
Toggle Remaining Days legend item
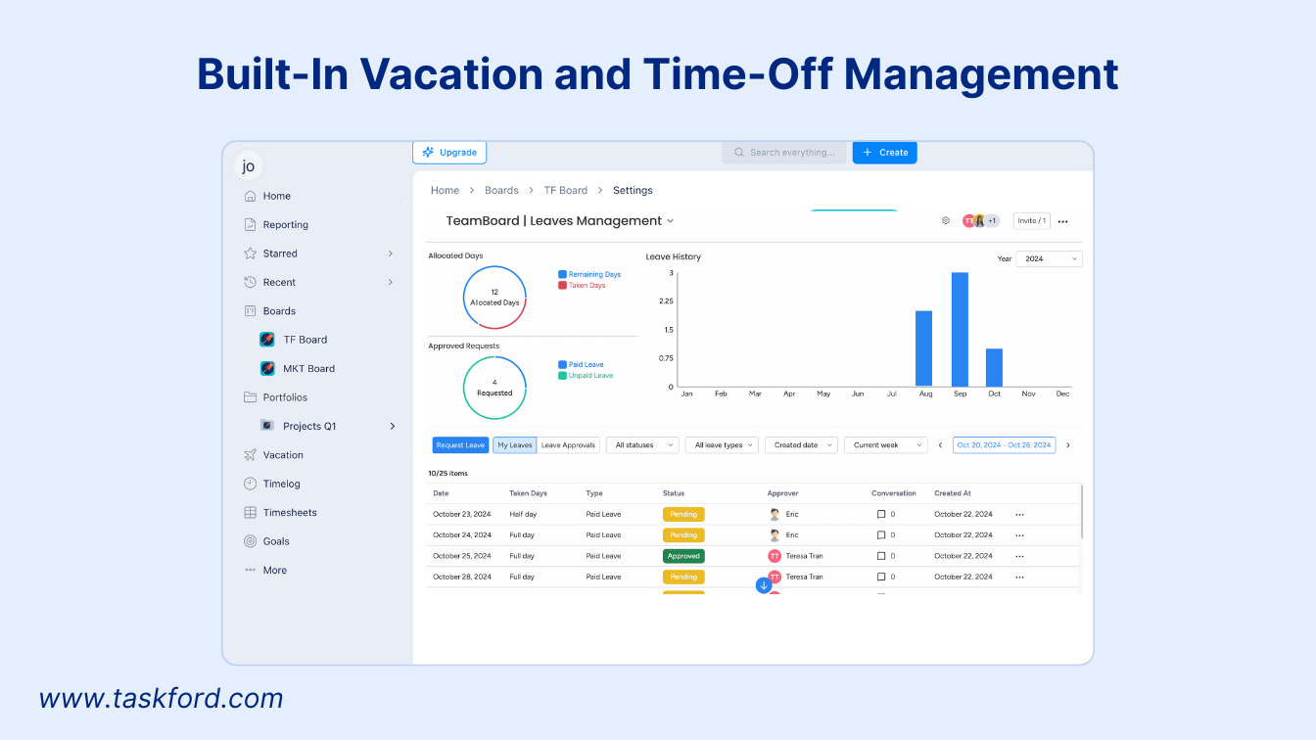589,274
